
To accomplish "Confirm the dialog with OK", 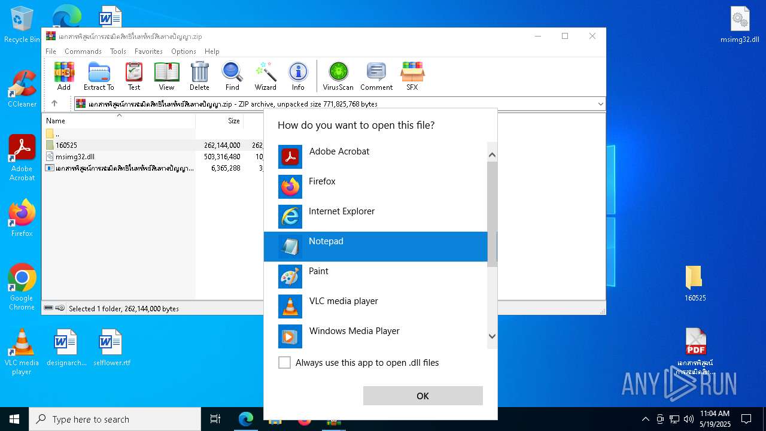I will pyautogui.click(x=422, y=396).
